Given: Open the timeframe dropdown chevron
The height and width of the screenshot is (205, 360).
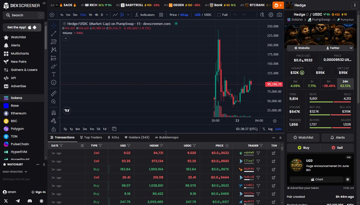Looking at the screenshot, I should (106, 15).
